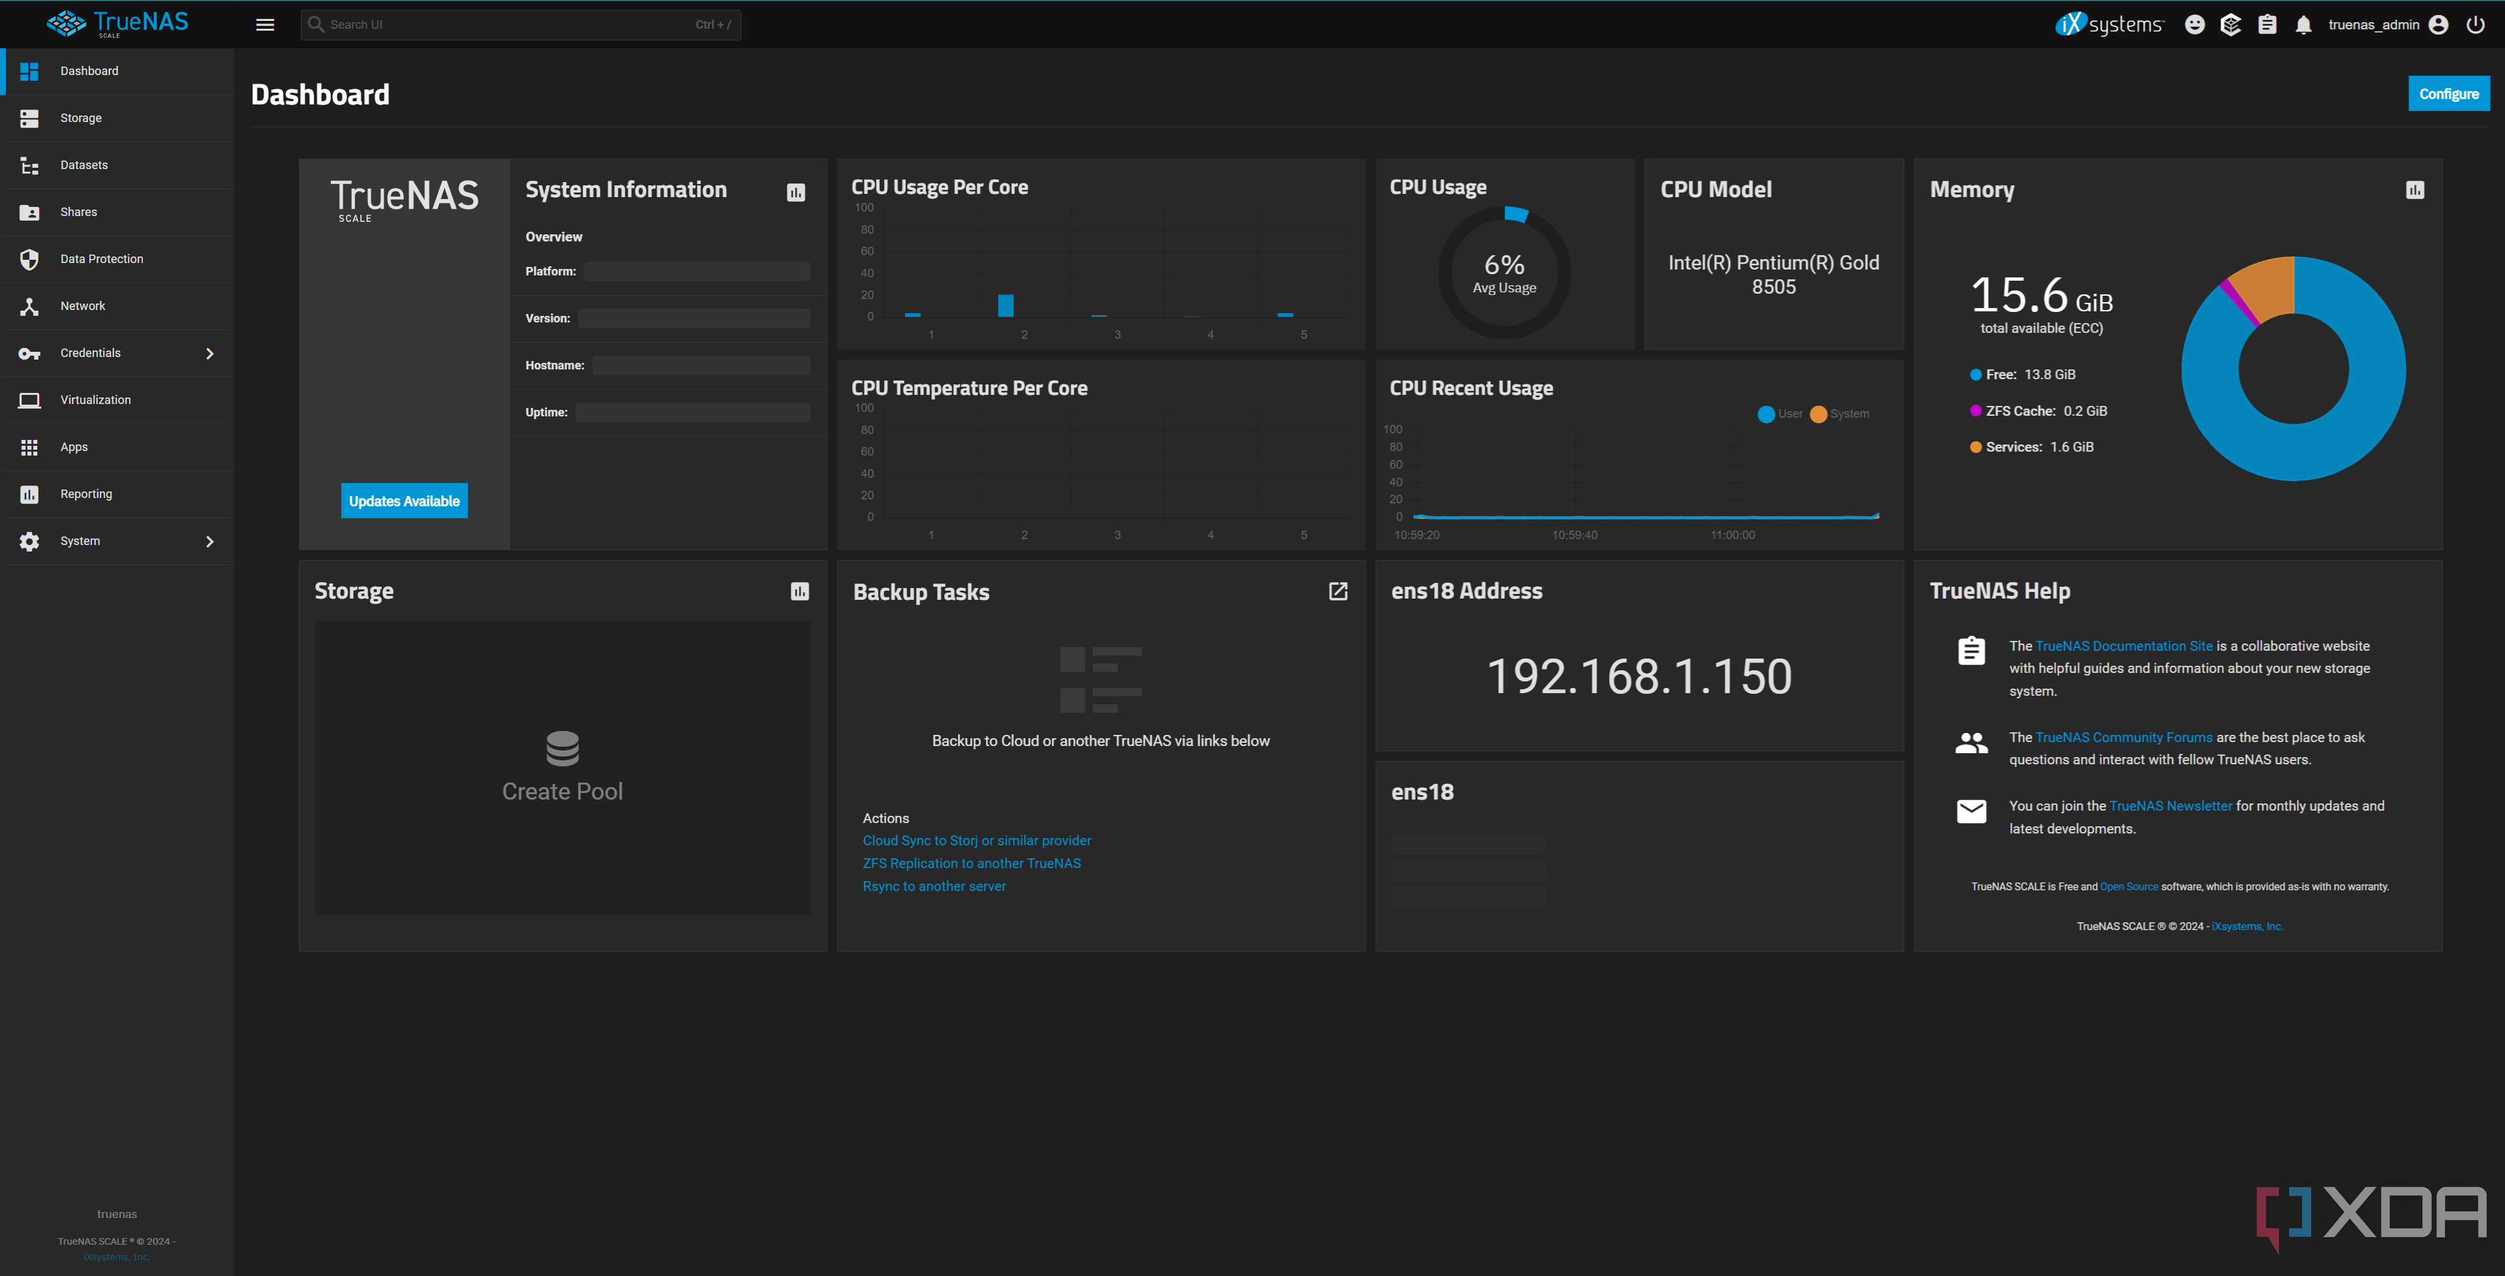Click the Intel(R) Pentium(R) Gold 8505 text

1773,275
